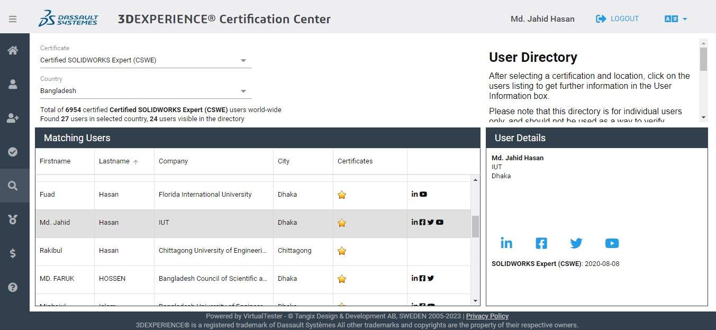This screenshot has width=716, height=330.
Task: Select the dollar pricing icon in the sidebar
Action: [x=13, y=253]
